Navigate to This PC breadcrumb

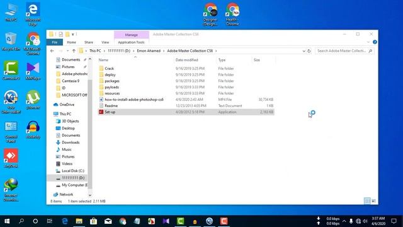pos(95,51)
